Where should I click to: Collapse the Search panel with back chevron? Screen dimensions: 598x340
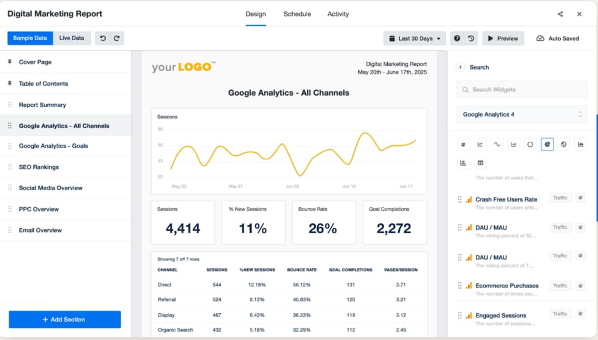460,67
